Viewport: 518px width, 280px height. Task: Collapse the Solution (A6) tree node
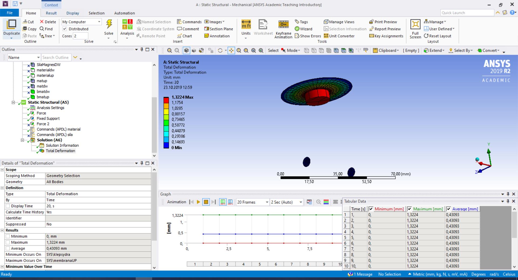coord(22,140)
